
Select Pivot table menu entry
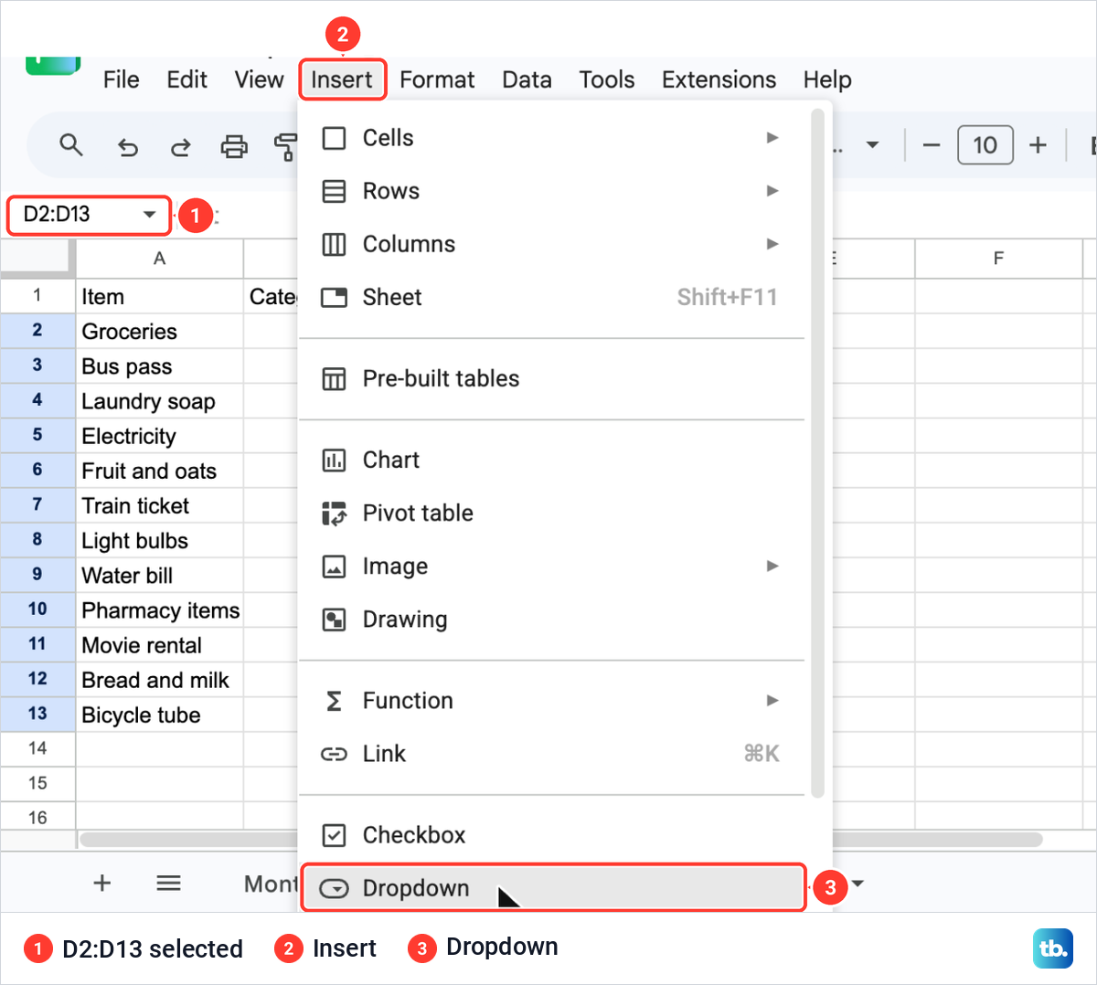[x=552, y=513]
